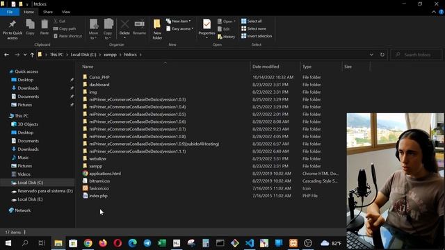Select Local Disk (C:) in the sidebar
Viewport: 445px width, 250px height.
[31, 183]
